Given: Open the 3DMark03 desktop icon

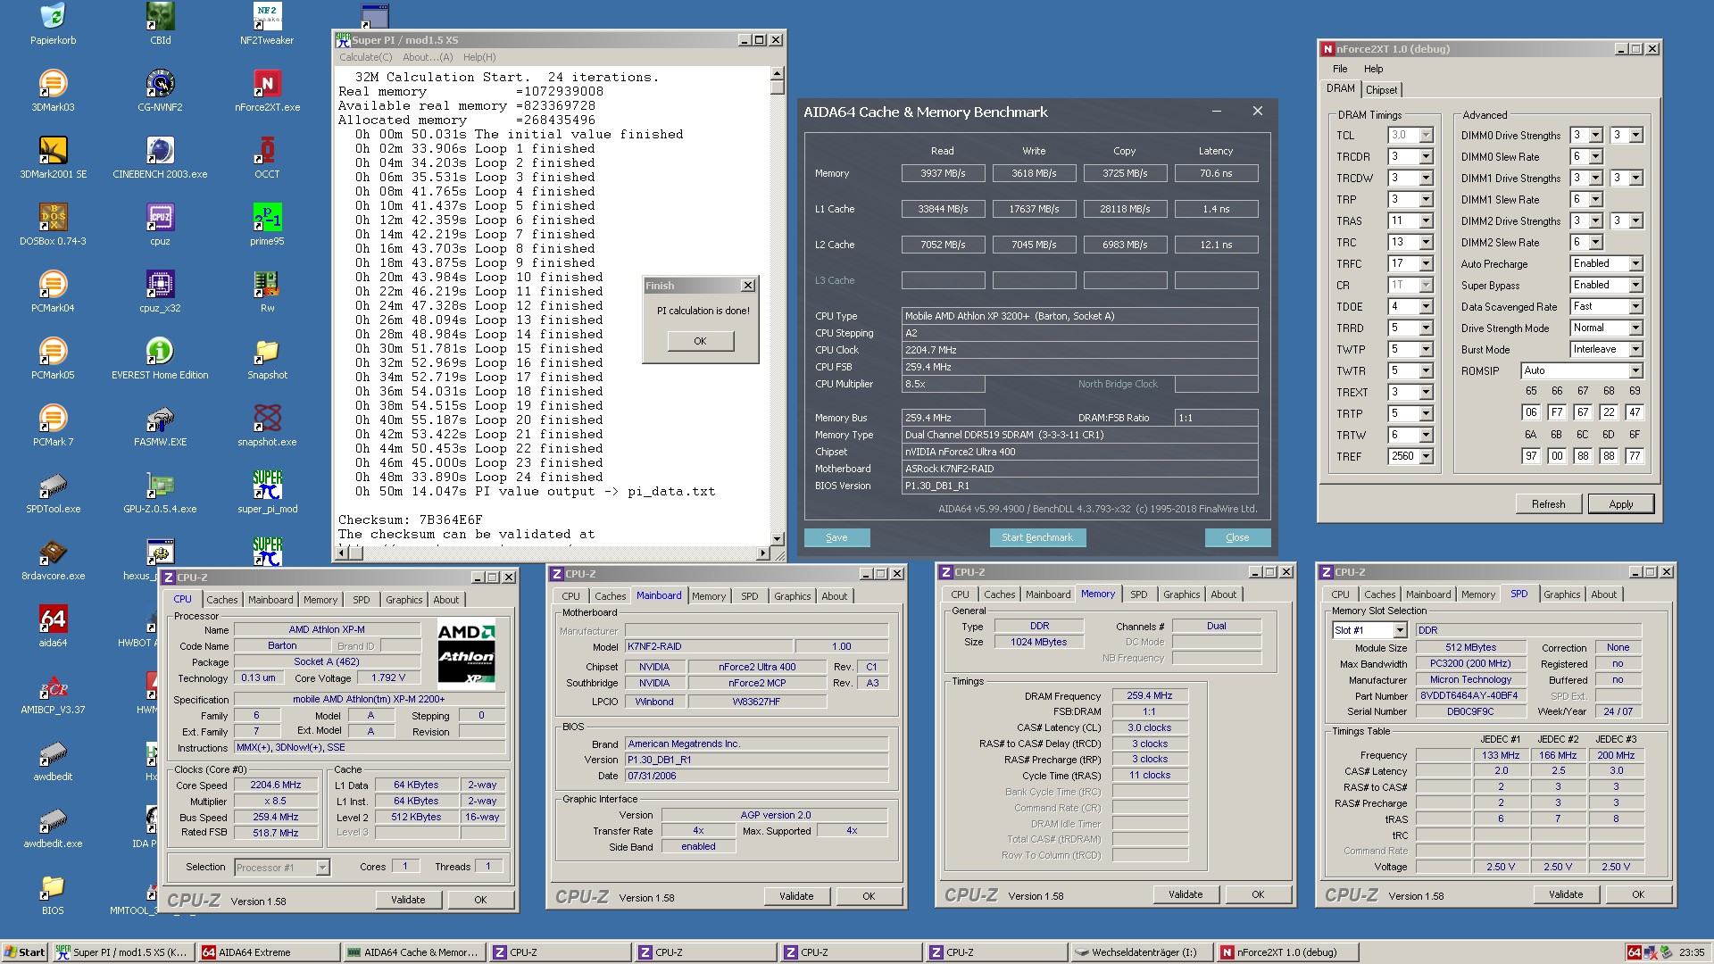Looking at the screenshot, I should pyautogui.click(x=53, y=90).
